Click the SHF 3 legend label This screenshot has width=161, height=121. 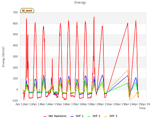click(x=113, y=116)
